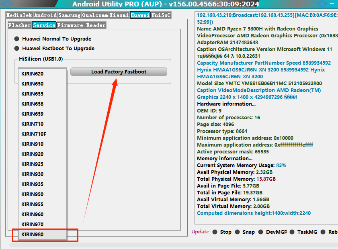Select Huawei Normal To Upgrade option
The height and width of the screenshot is (249, 338).
coord(53,39)
